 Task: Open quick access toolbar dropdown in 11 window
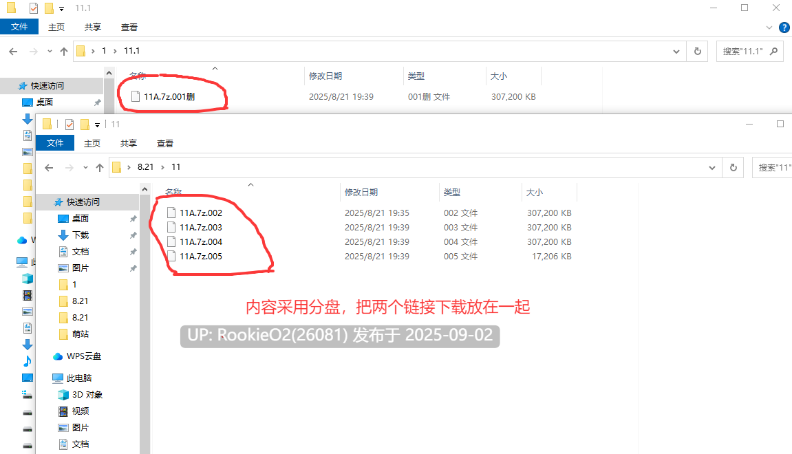click(x=98, y=125)
